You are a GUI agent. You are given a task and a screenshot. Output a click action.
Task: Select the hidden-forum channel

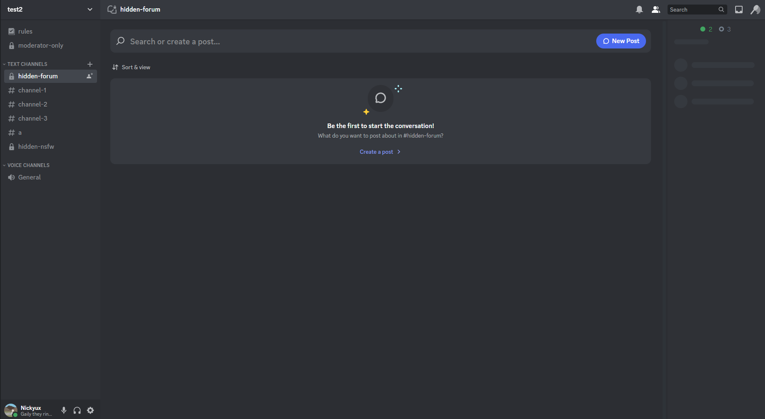(50, 76)
